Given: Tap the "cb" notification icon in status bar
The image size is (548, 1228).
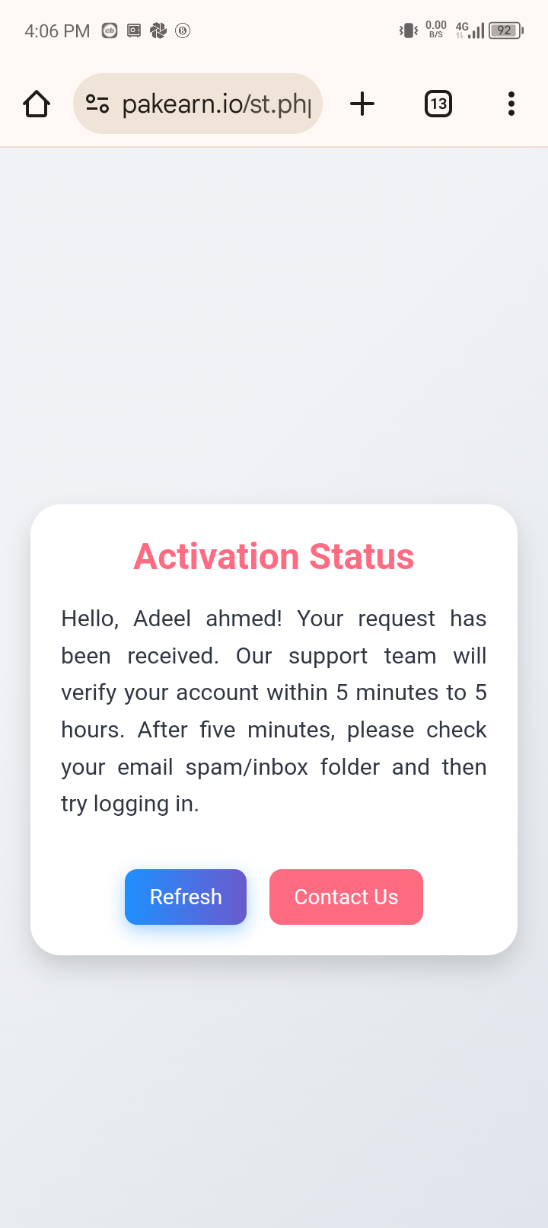Looking at the screenshot, I should [110, 30].
